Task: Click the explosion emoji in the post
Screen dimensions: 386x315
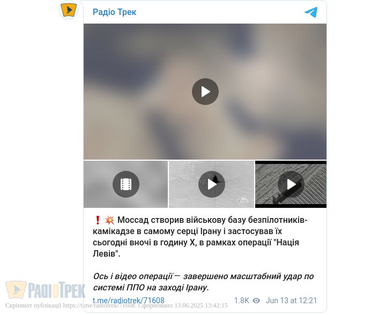Action: pyautogui.click(x=109, y=220)
